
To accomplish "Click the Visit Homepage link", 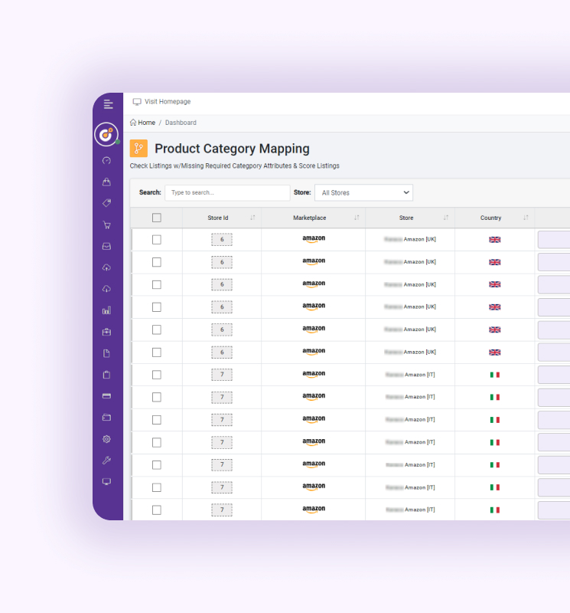I will pos(167,102).
